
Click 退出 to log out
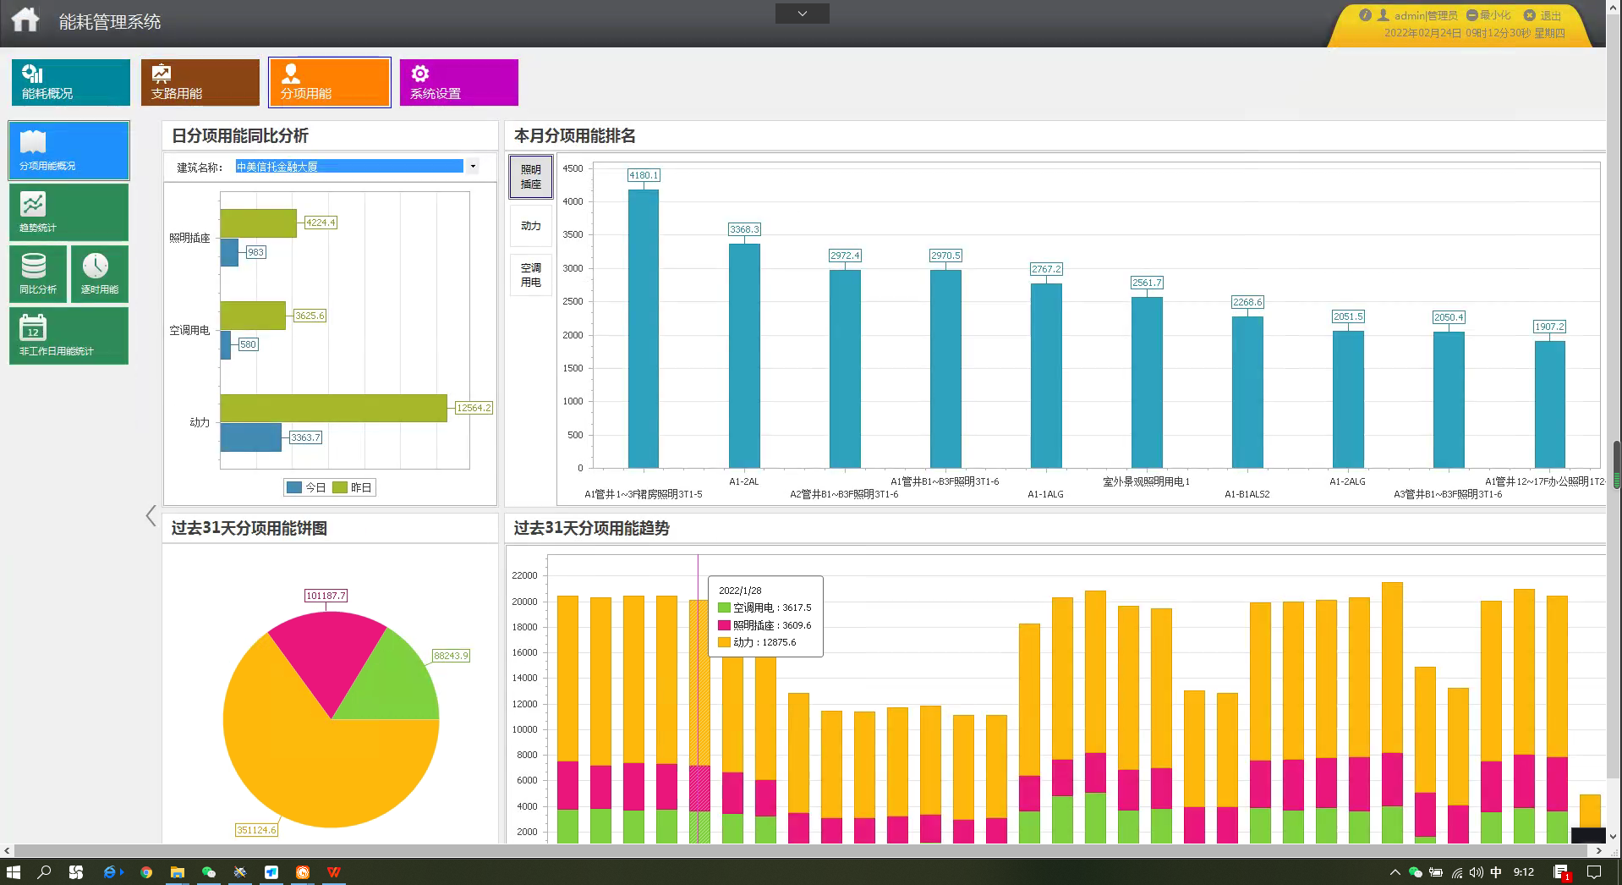click(1543, 15)
